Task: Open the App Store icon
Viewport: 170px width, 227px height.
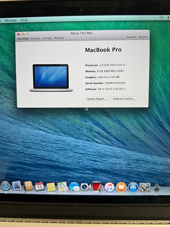Action: (x=133, y=187)
